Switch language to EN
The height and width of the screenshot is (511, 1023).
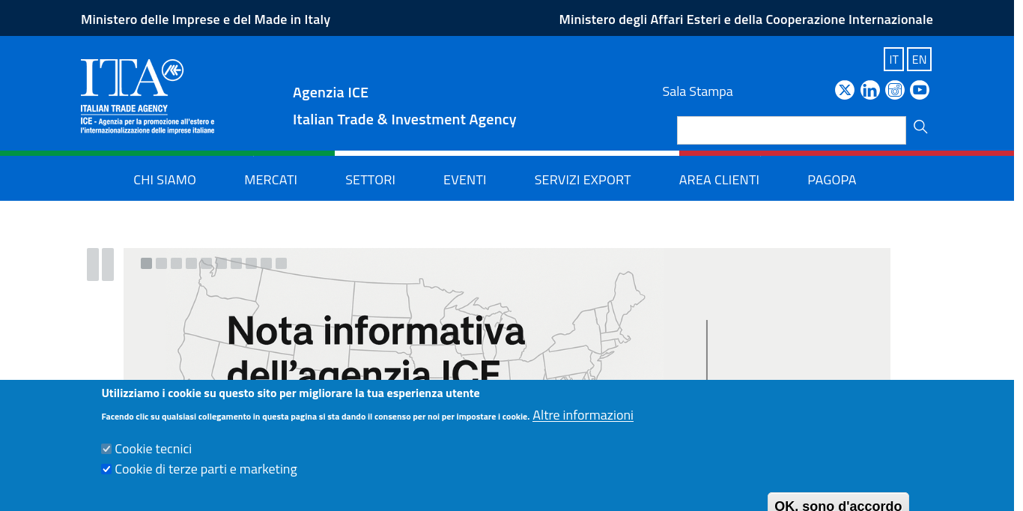(919, 59)
